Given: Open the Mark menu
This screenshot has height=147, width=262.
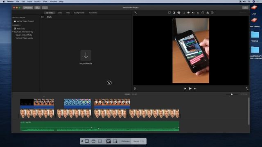Looking at the screenshot, I should point(29,2).
